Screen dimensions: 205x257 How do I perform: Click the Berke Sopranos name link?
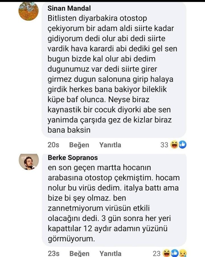coord(73,158)
